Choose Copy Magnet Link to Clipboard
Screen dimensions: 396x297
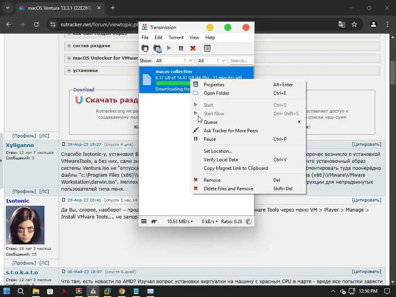tap(248, 168)
